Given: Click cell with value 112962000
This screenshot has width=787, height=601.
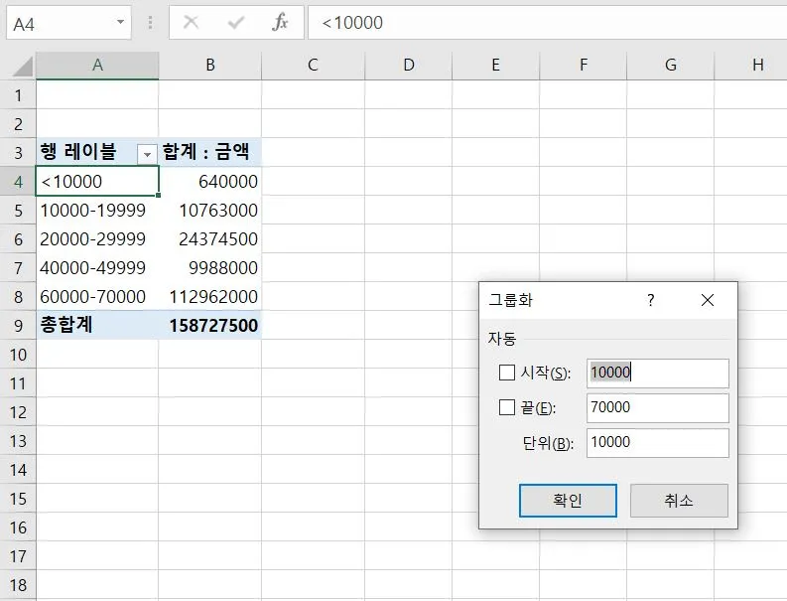Looking at the screenshot, I should coord(210,296).
